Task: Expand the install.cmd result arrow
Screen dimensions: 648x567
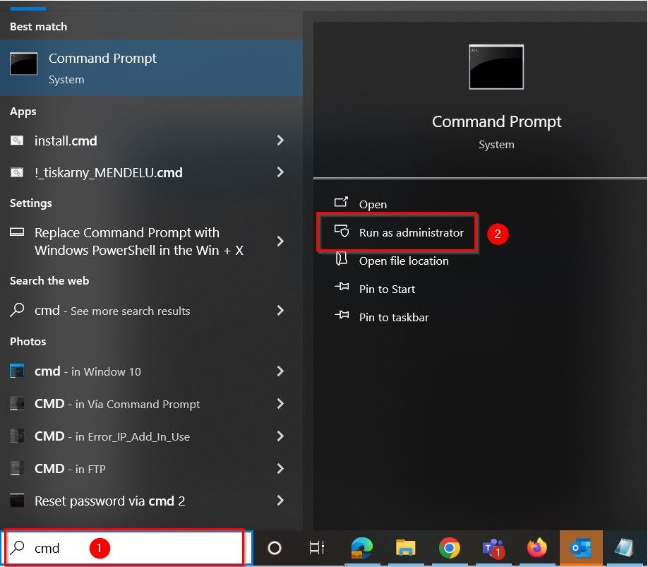Action: 280,141
